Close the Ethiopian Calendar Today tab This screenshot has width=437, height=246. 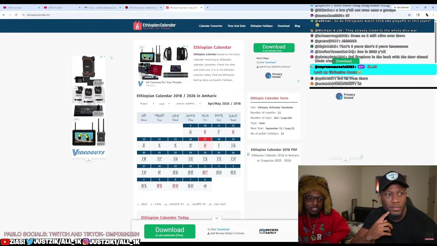(x=201, y=8)
